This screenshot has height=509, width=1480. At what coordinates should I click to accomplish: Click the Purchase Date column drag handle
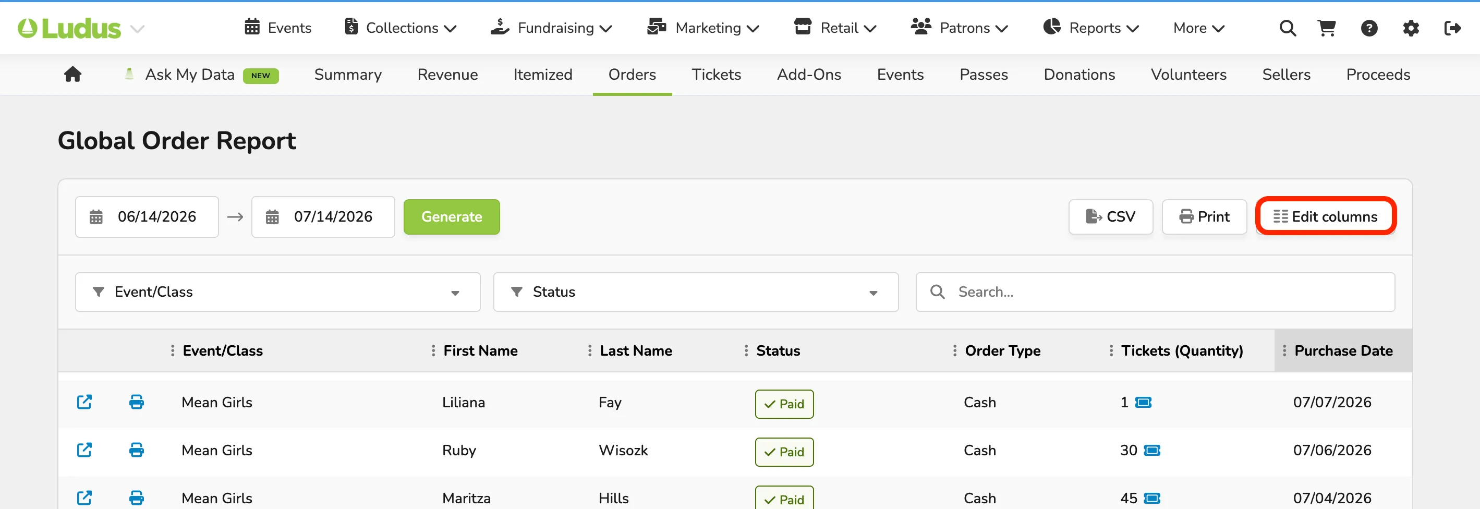click(x=1284, y=350)
